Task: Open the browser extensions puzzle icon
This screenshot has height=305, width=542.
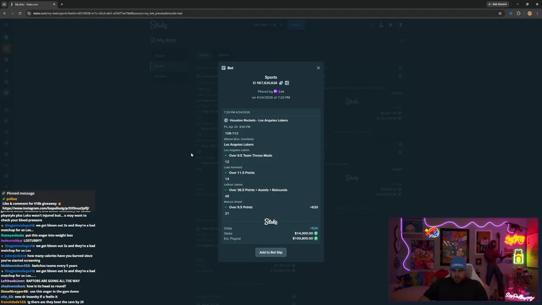Action: click(518, 13)
